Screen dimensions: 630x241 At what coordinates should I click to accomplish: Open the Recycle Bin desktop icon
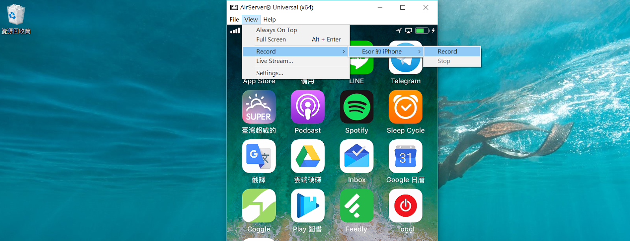16,19
